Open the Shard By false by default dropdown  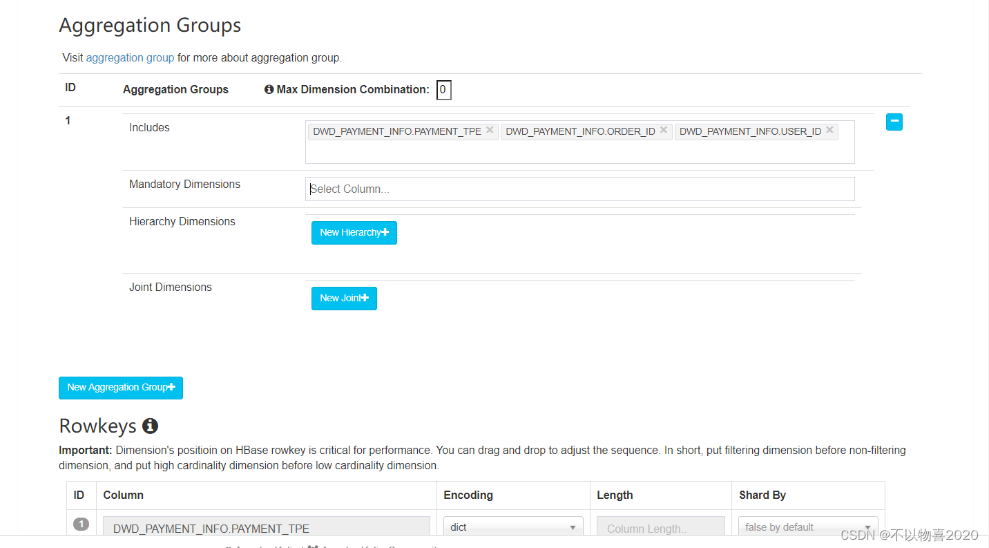coord(808,527)
